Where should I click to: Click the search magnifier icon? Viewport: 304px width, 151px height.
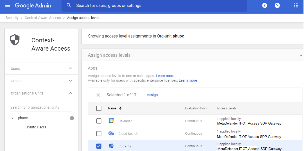point(69,5)
